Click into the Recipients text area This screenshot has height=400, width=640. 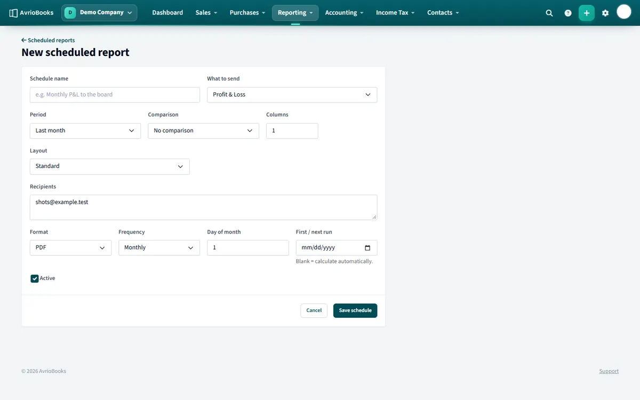pos(203,207)
